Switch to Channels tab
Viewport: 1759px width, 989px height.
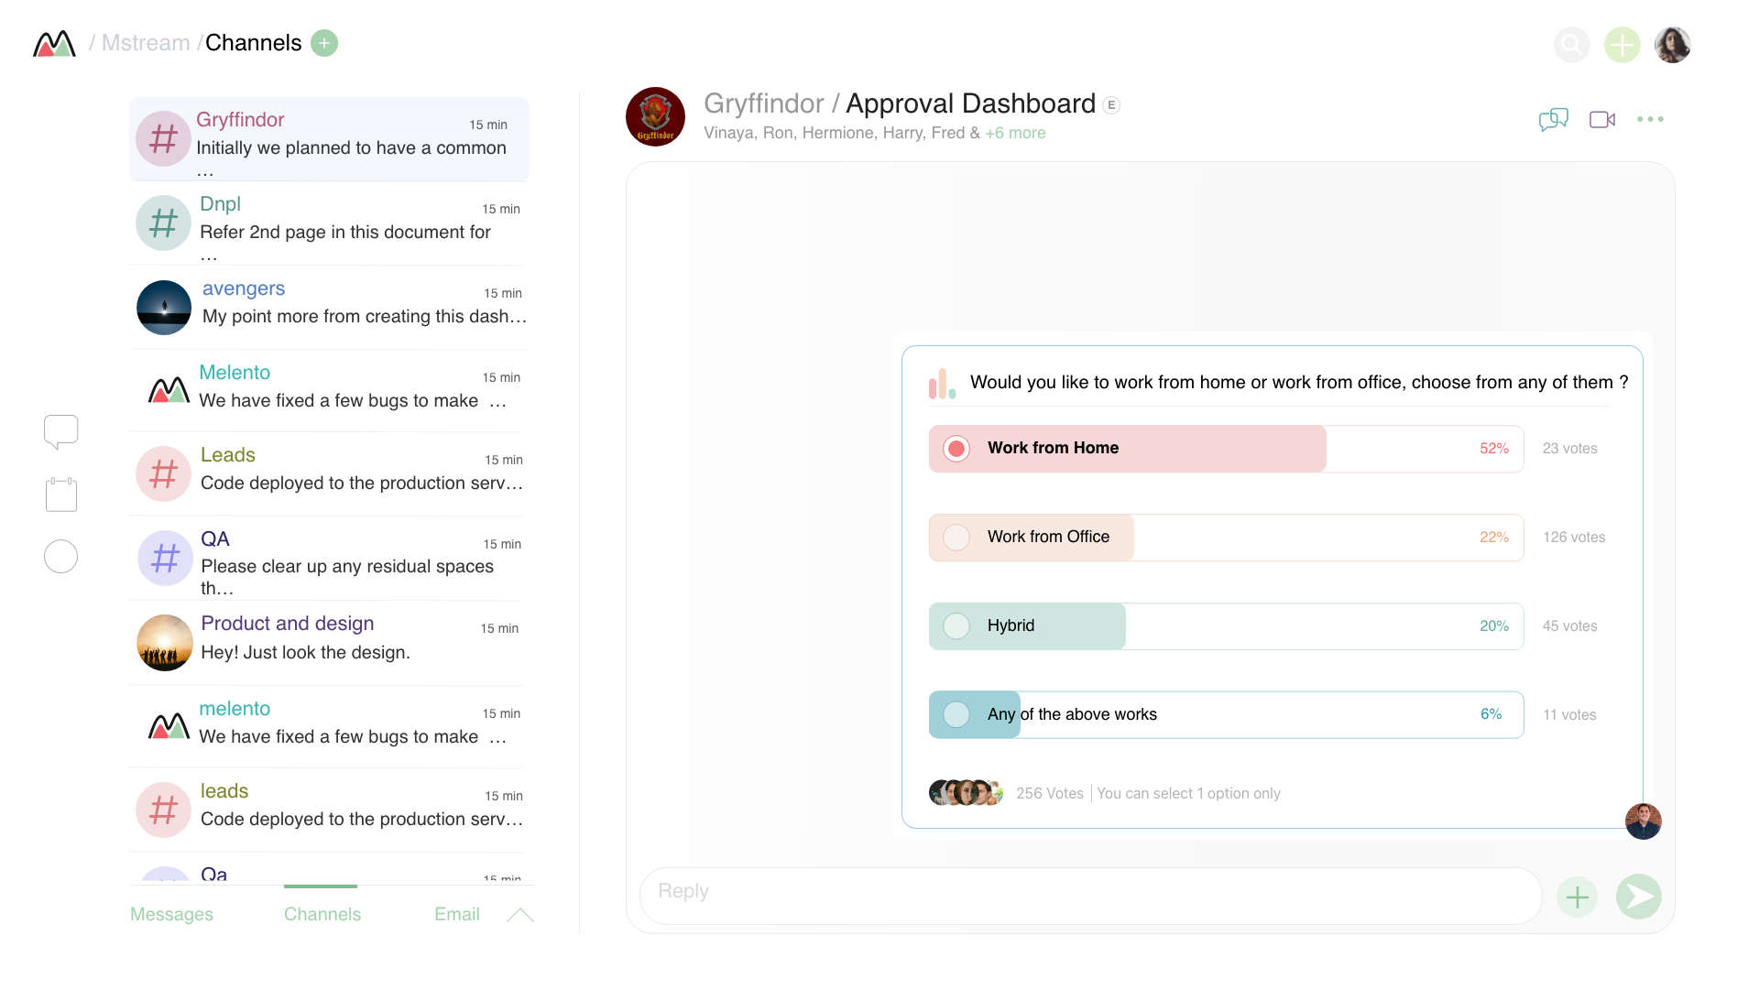(322, 914)
